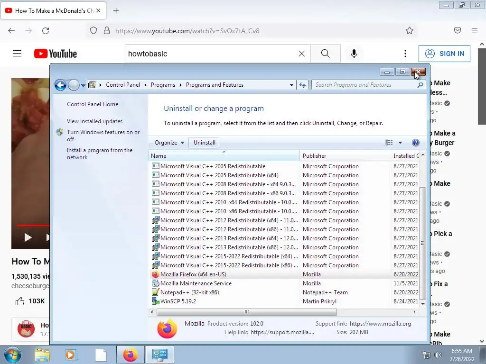Open Firefox application hamburger menu
The height and width of the screenshot is (364, 486).
pos(474,30)
